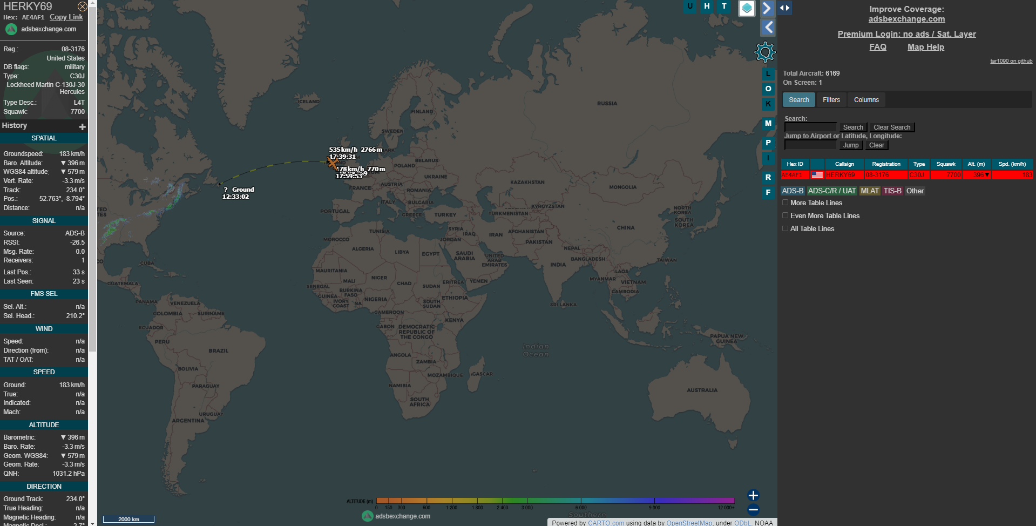1036x526 pixels.
Task: Click scroll-down arrow of left panel scrollbar
Action: coord(92,523)
